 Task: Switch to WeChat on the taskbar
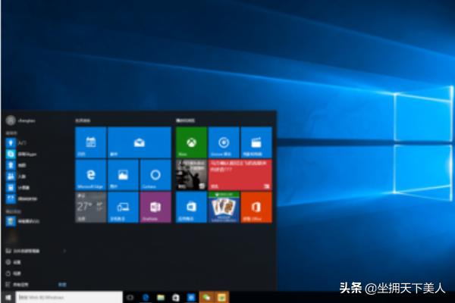(x=206, y=297)
